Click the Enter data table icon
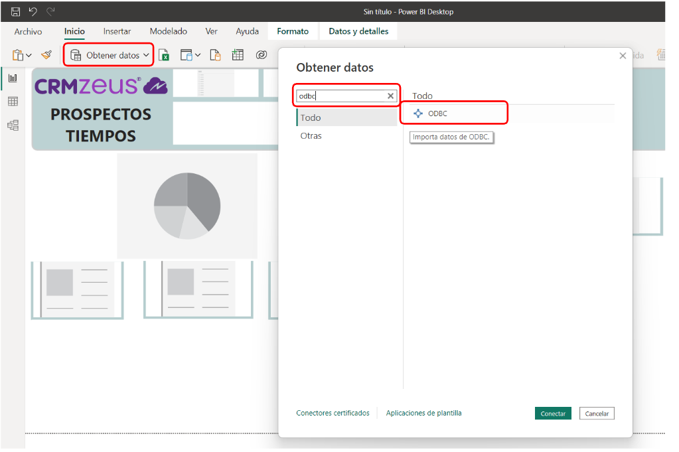Screen dimensions: 679x452 point(238,55)
